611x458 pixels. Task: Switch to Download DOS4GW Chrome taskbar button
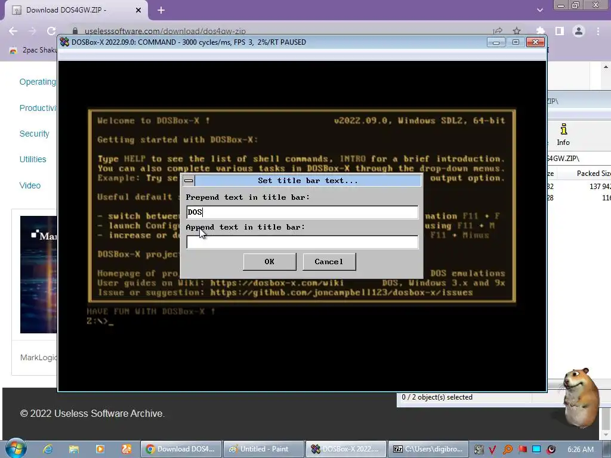(181, 449)
